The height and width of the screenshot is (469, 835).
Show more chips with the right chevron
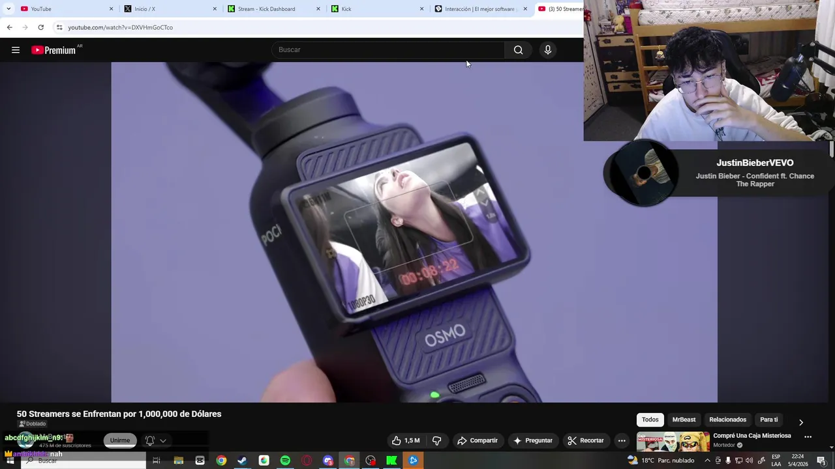tap(801, 422)
